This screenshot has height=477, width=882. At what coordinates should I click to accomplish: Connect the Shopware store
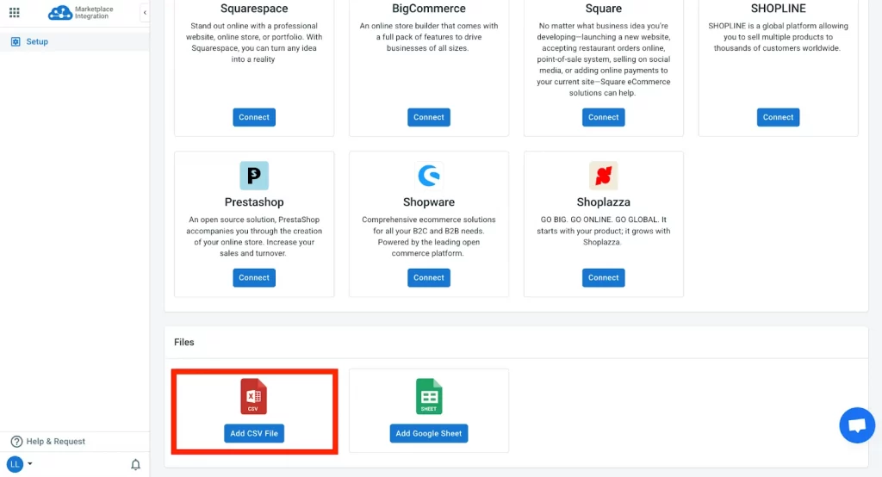pyautogui.click(x=429, y=277)
